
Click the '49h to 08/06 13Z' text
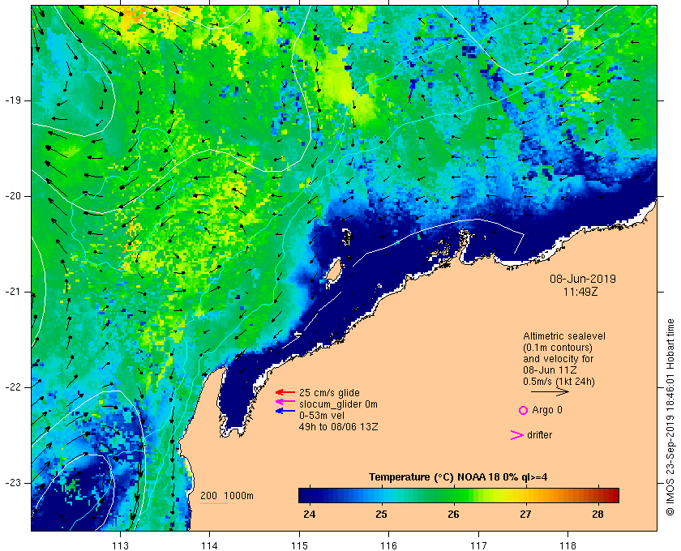338,427
